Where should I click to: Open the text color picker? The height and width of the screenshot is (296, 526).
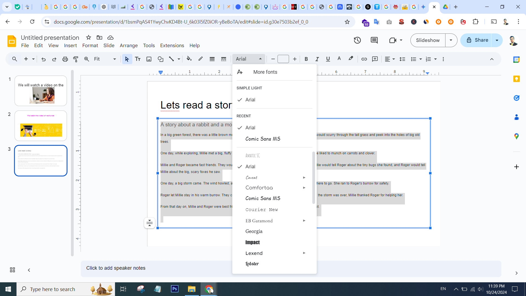[339, 59]
